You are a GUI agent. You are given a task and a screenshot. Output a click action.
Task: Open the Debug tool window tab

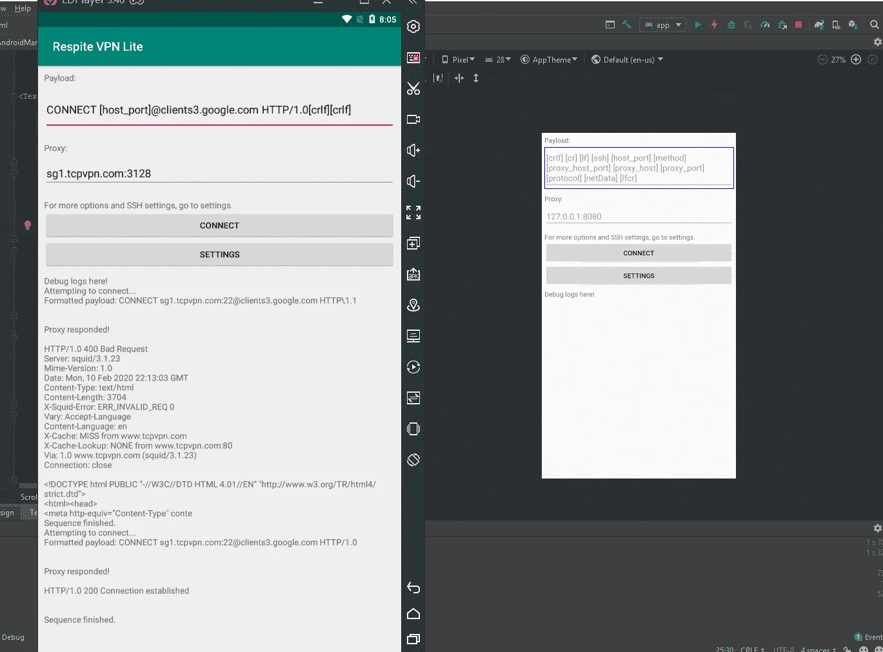[x=13, y=637]
